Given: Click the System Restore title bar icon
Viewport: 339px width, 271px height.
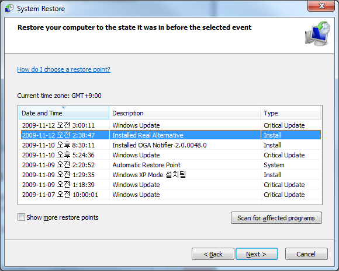Looking at the screenshot, I should (9, 9).
